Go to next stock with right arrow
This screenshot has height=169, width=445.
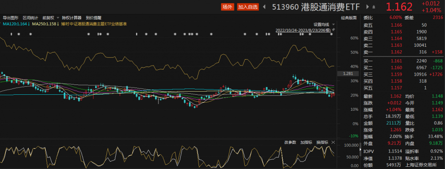tap(368, 7)
